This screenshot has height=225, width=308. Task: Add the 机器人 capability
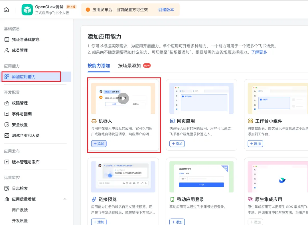(99, 144)
